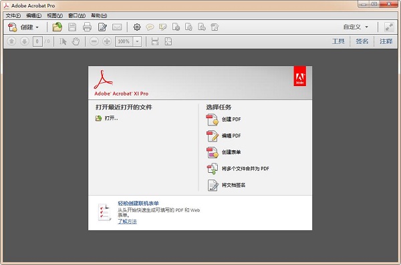
Task: Choose the 创建表单 task
Action: click(x=223, y=152)
